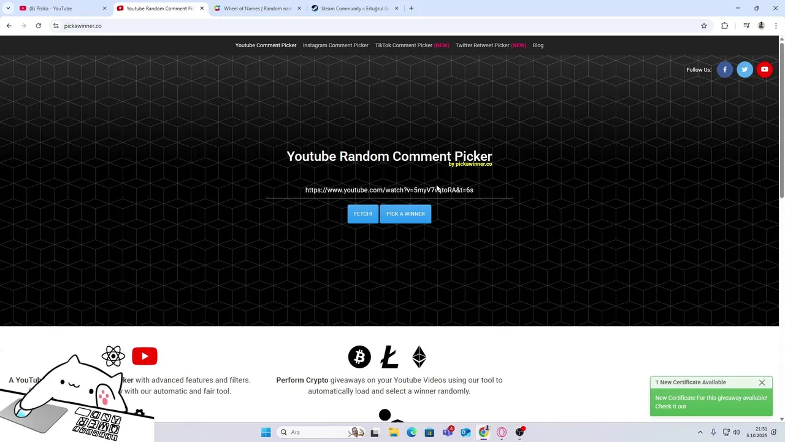Image resolution: width=785 pixels, height=442 pixels.
Task: Close the Steam Community tab
Action: [x=396, y=9]
